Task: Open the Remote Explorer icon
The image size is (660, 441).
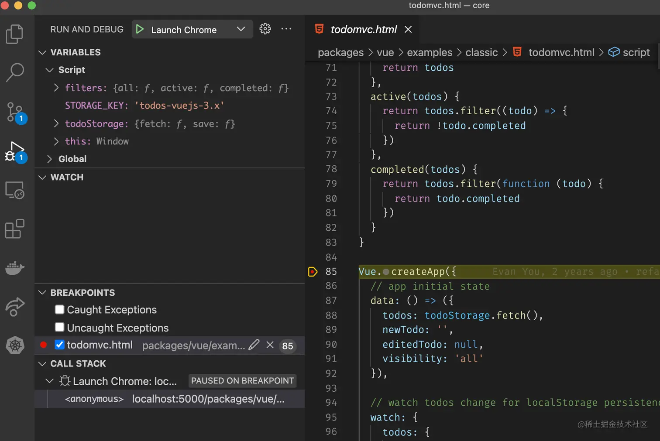Action: (14, 191)
